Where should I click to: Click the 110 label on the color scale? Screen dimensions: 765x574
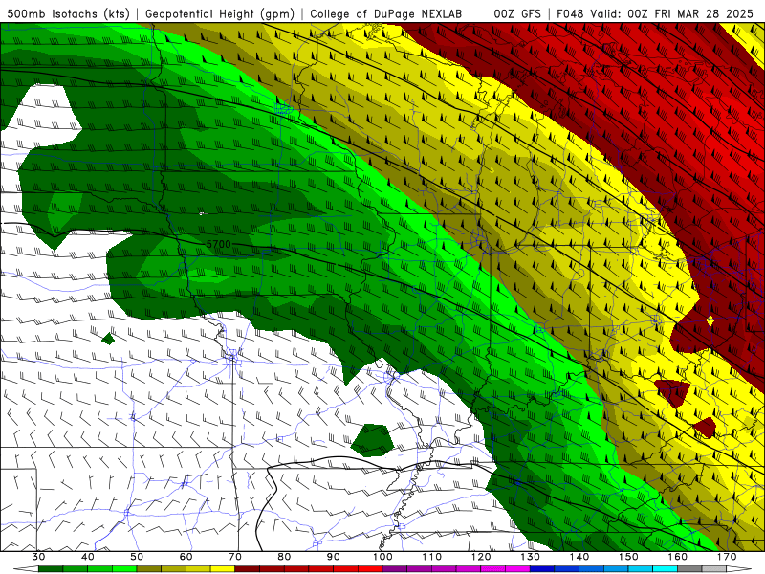click(432, 557)
